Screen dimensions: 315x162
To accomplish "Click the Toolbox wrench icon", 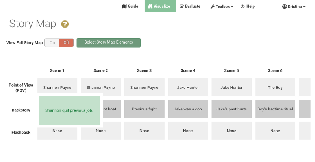I will point(212,7).
